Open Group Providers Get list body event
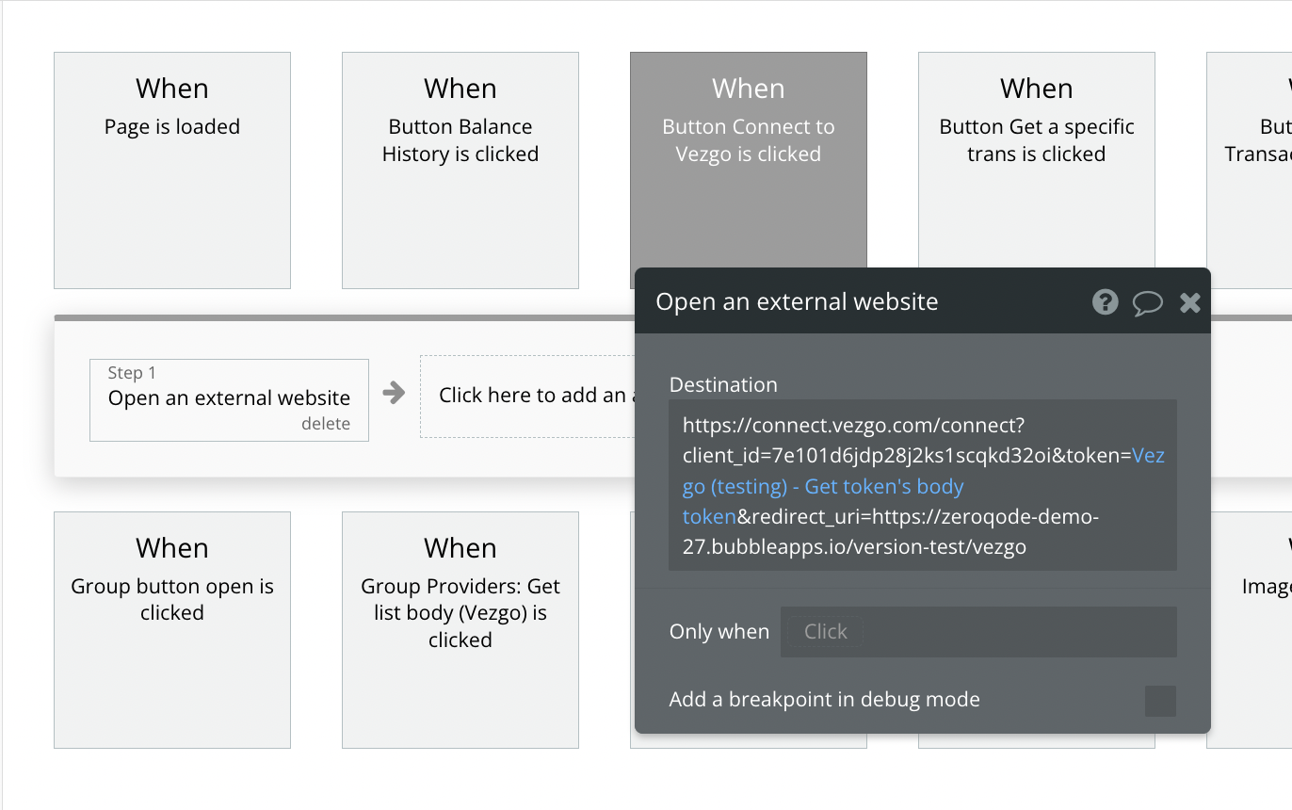The width and height of the screenshot is (1292, 810). pyautogui.click(x=460, y=629)
